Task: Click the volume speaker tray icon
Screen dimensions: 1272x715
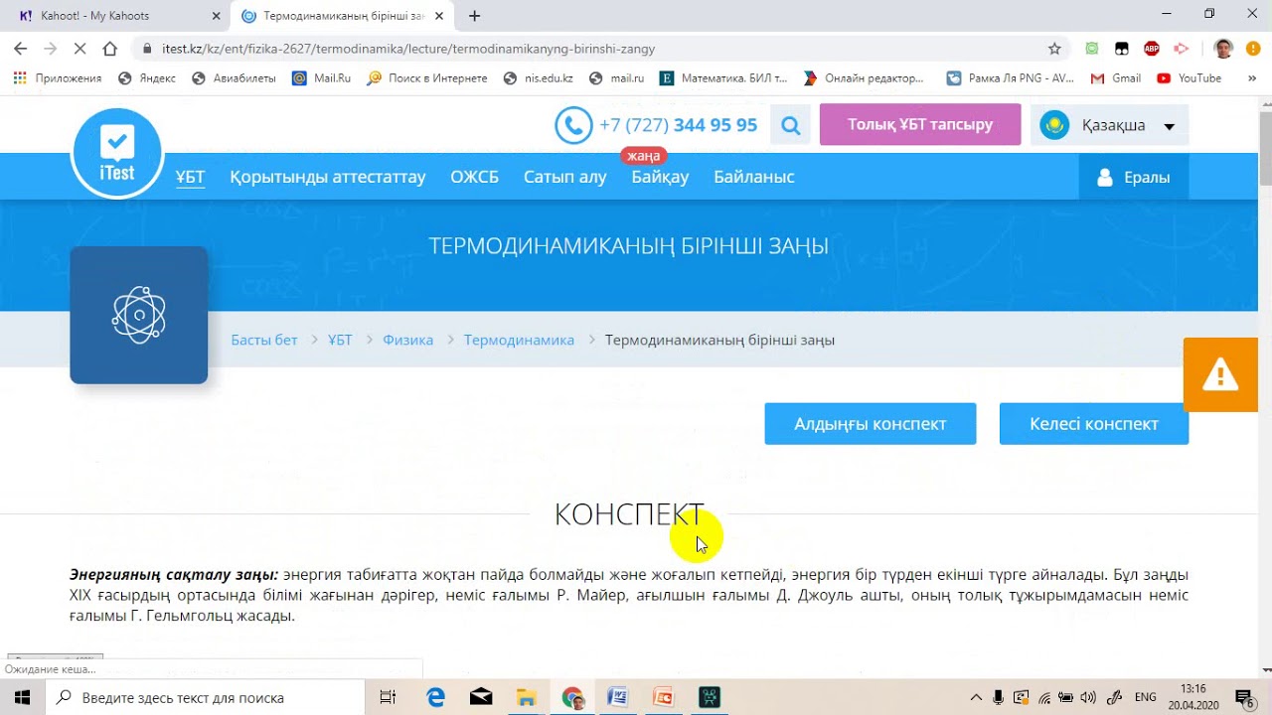Action: click(1088, 697)
